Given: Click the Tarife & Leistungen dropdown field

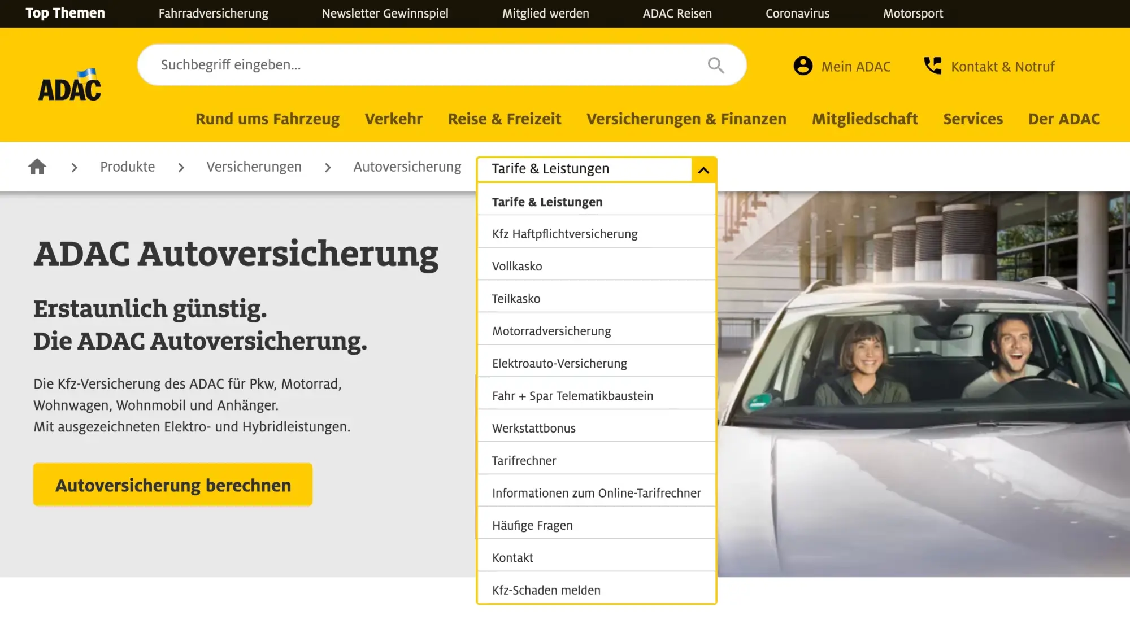Looking at the screenshot, I should click(x=585, y=169).
